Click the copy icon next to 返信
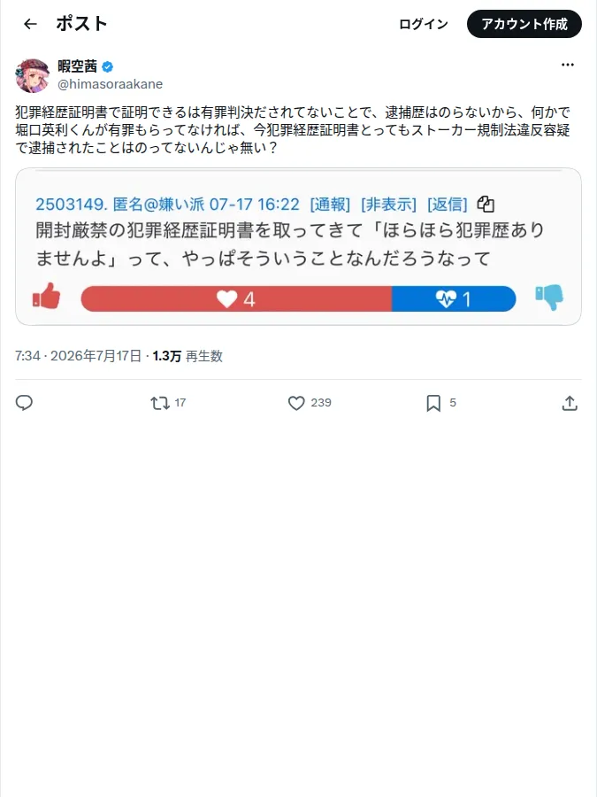This screenshot has height=797, width=597. tap(486, 205)
